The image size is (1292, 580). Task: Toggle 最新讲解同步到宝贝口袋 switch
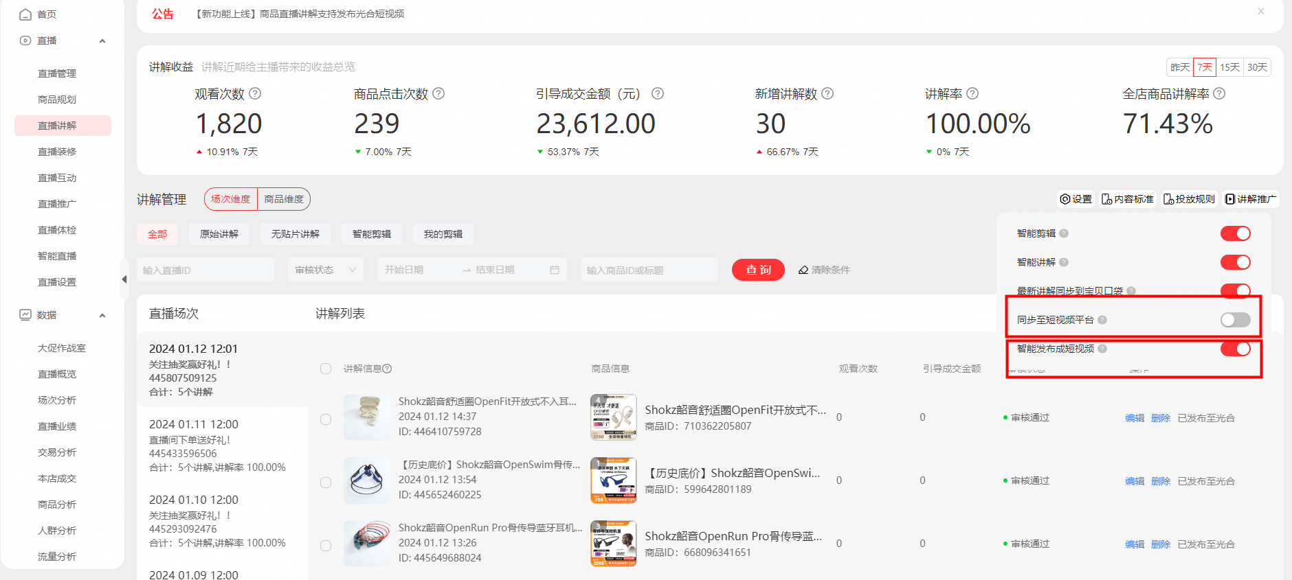click(1235, 291)
